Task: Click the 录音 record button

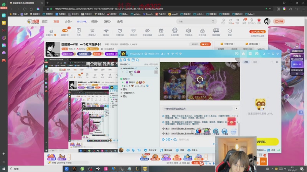Action: coord(180,150)
